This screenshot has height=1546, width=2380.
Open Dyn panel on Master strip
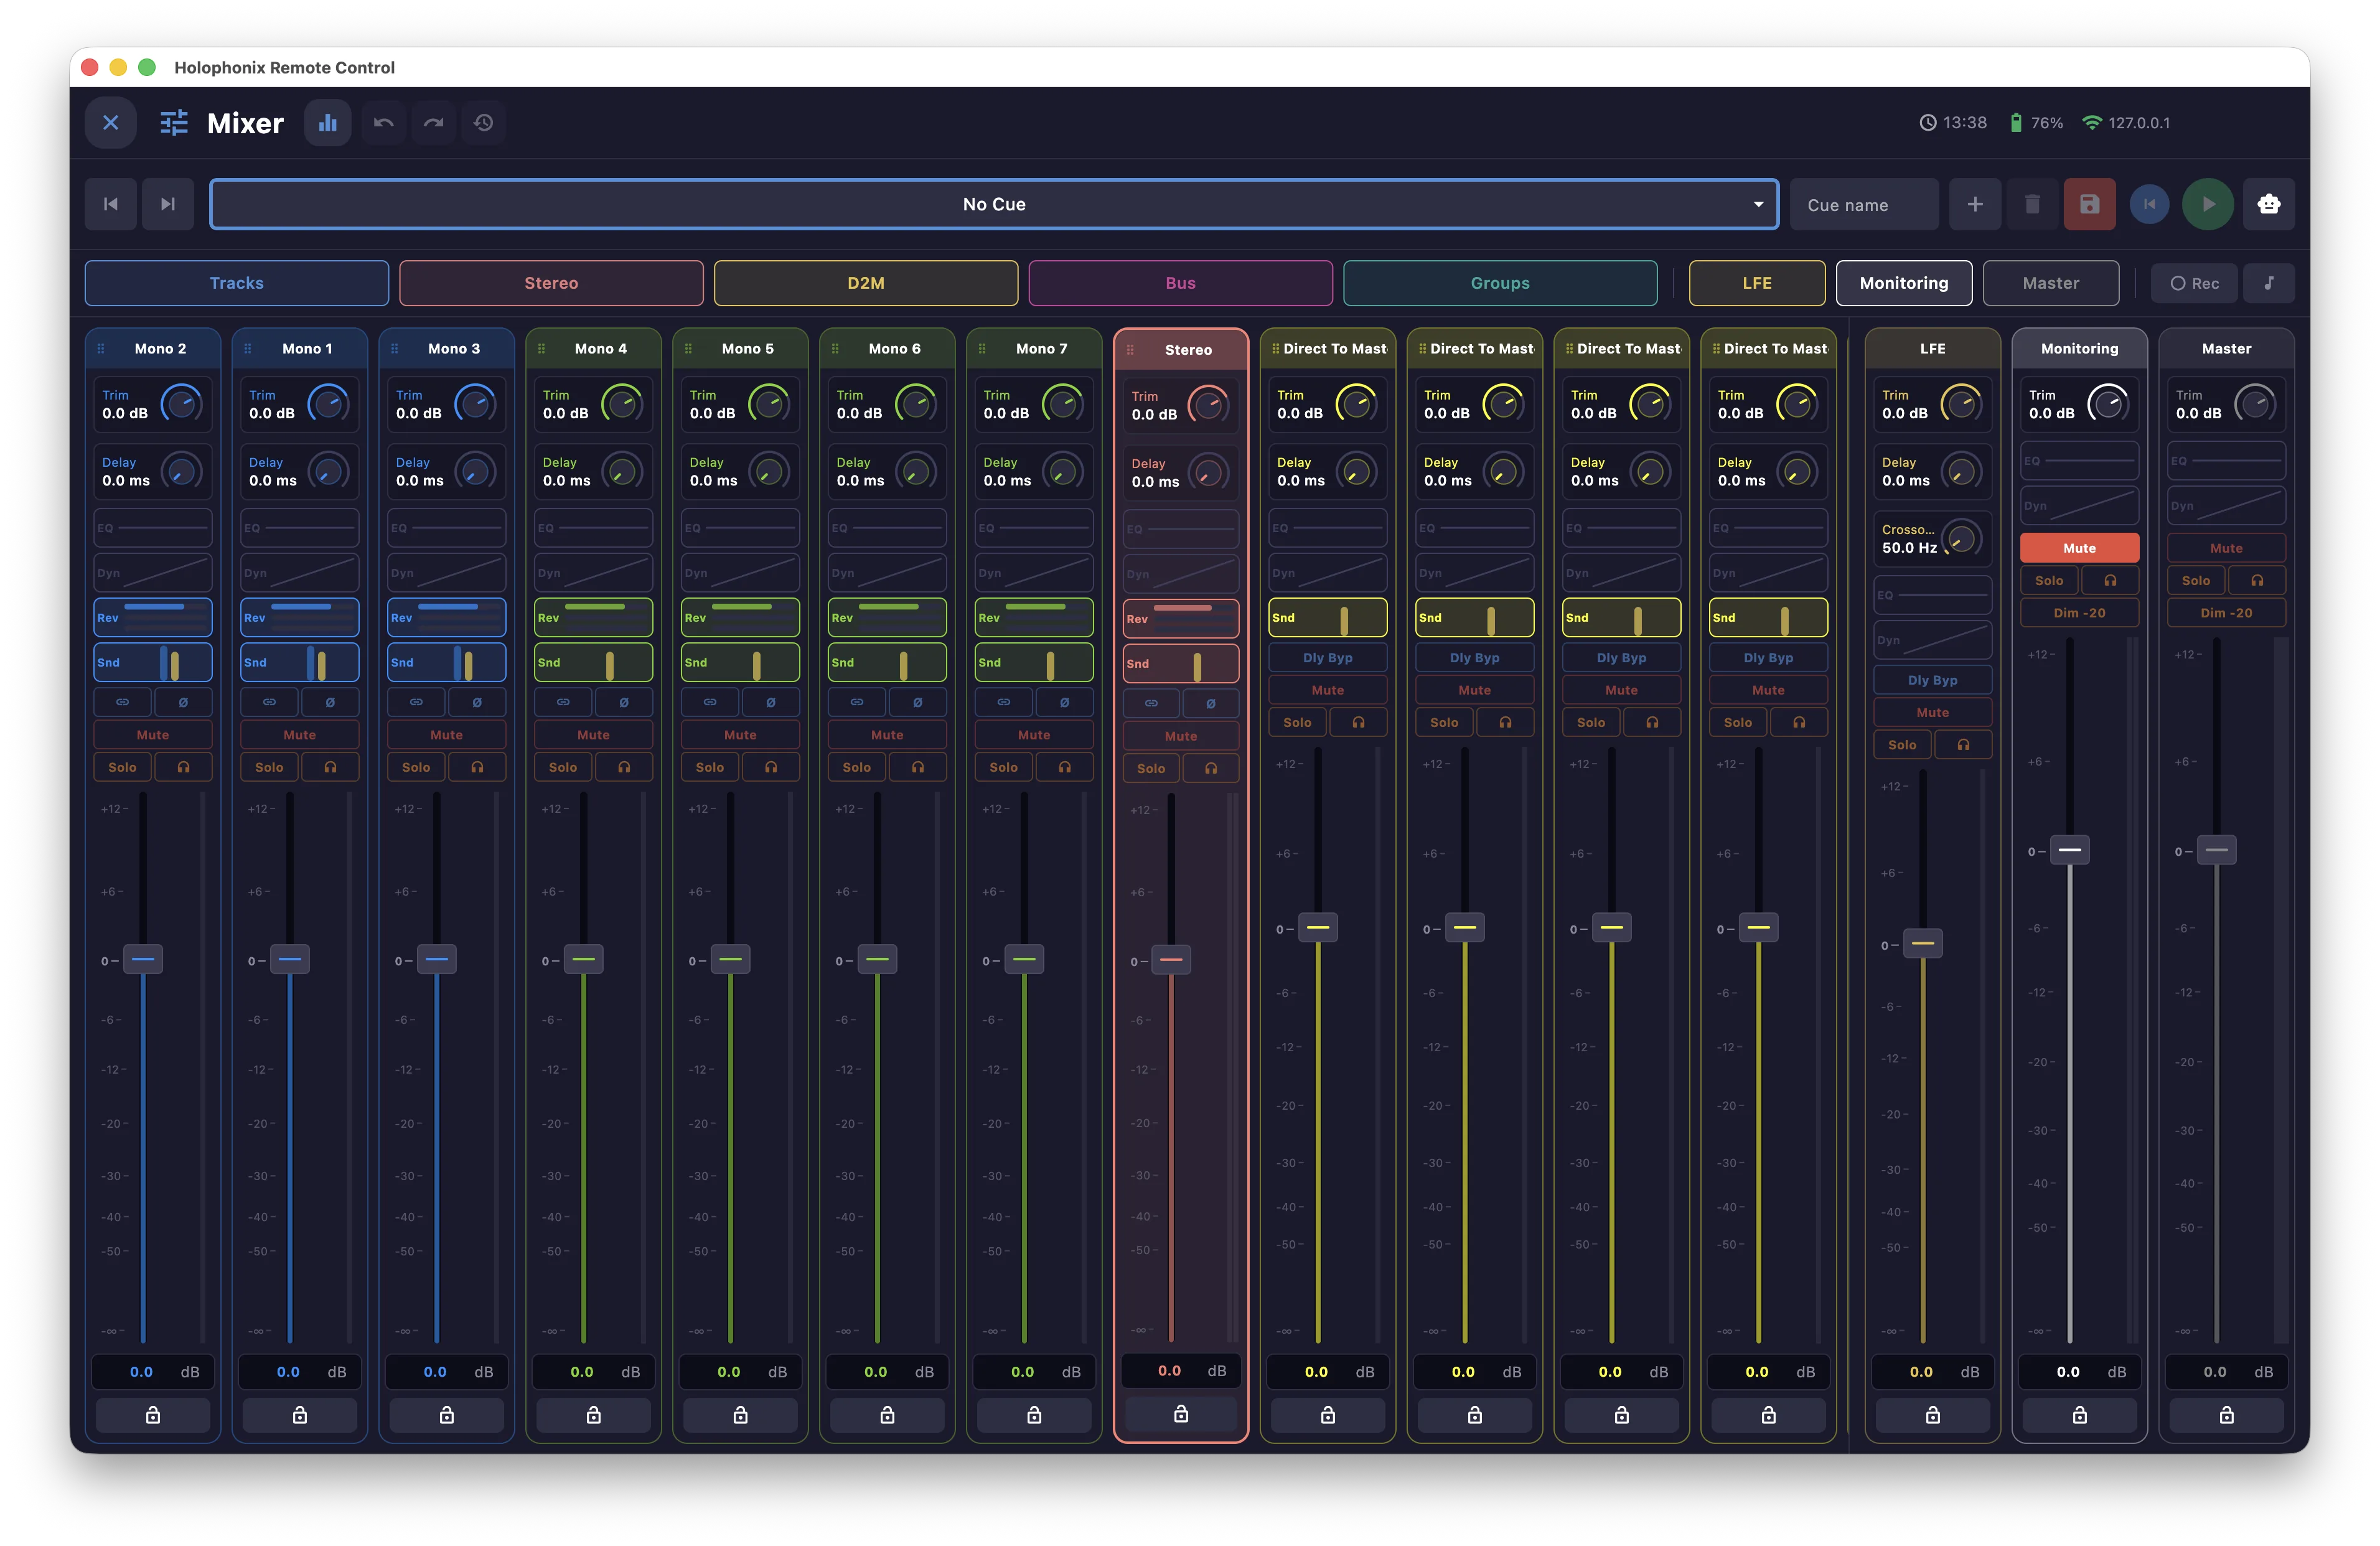click(2227, 506)
